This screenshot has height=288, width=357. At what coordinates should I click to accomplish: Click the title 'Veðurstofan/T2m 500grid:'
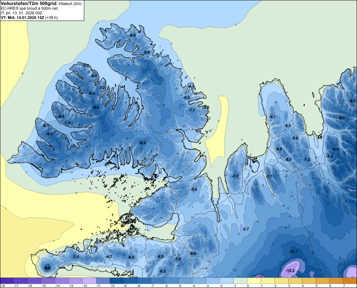pos(29,3)
